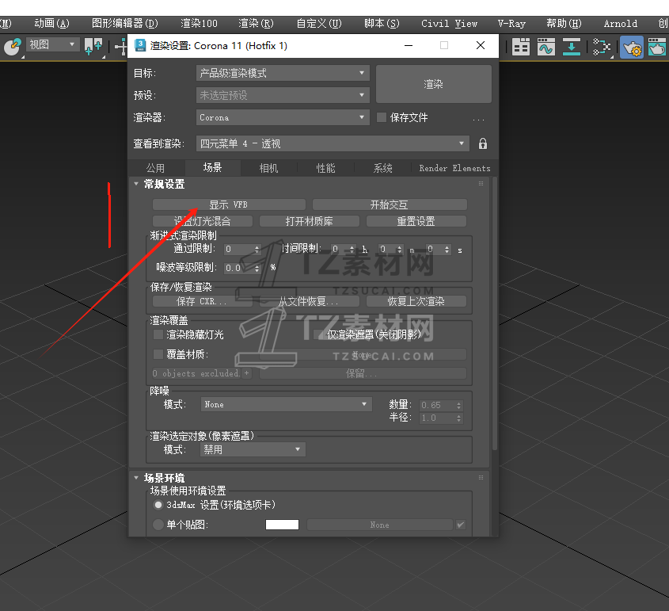Viewport: 669px width, 611px height.
Task: Click grip handle of 常规设置 rollout
Action: click(481, 184)
